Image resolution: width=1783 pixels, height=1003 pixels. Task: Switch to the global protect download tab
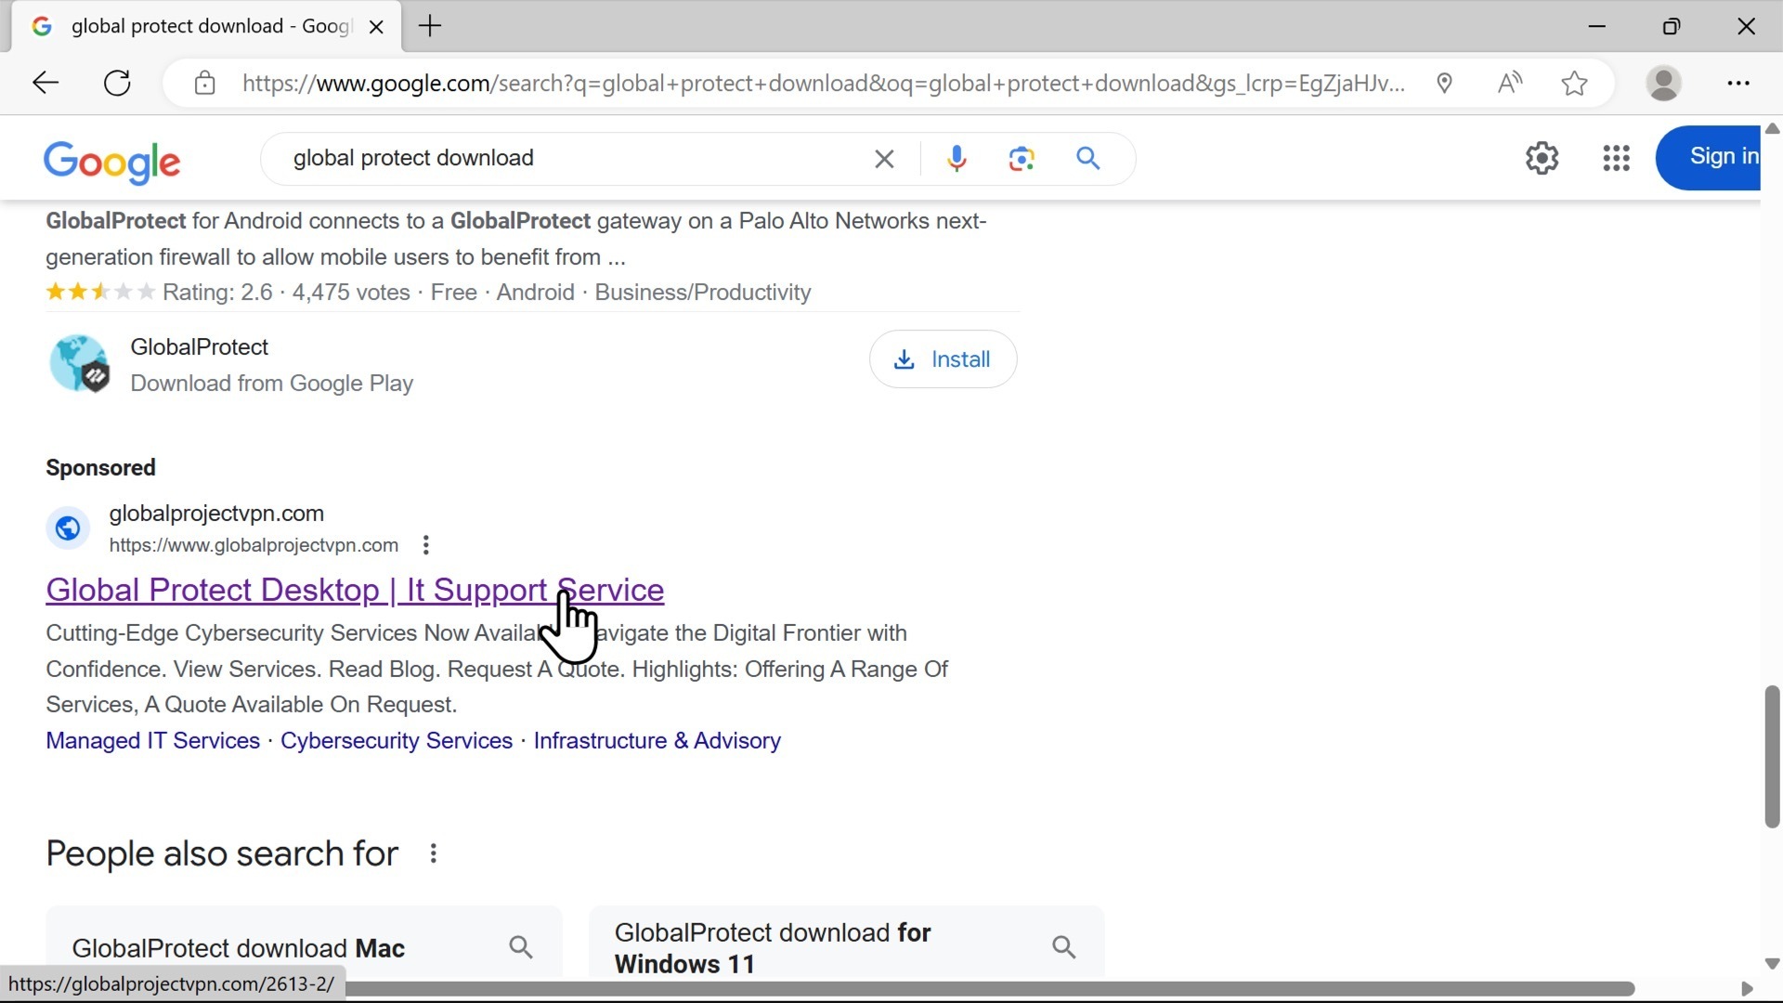point(204,26)
